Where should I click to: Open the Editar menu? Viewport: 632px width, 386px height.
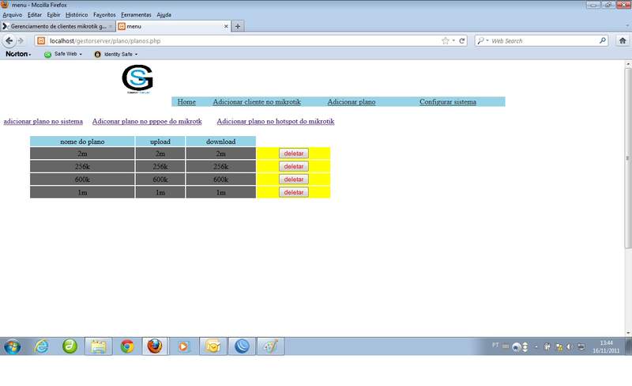tap(35, 15)
